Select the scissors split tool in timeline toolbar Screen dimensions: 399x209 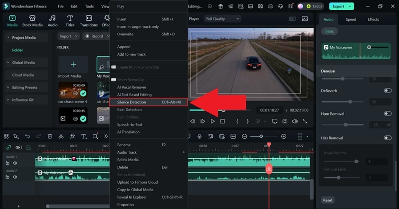point(61,136)
